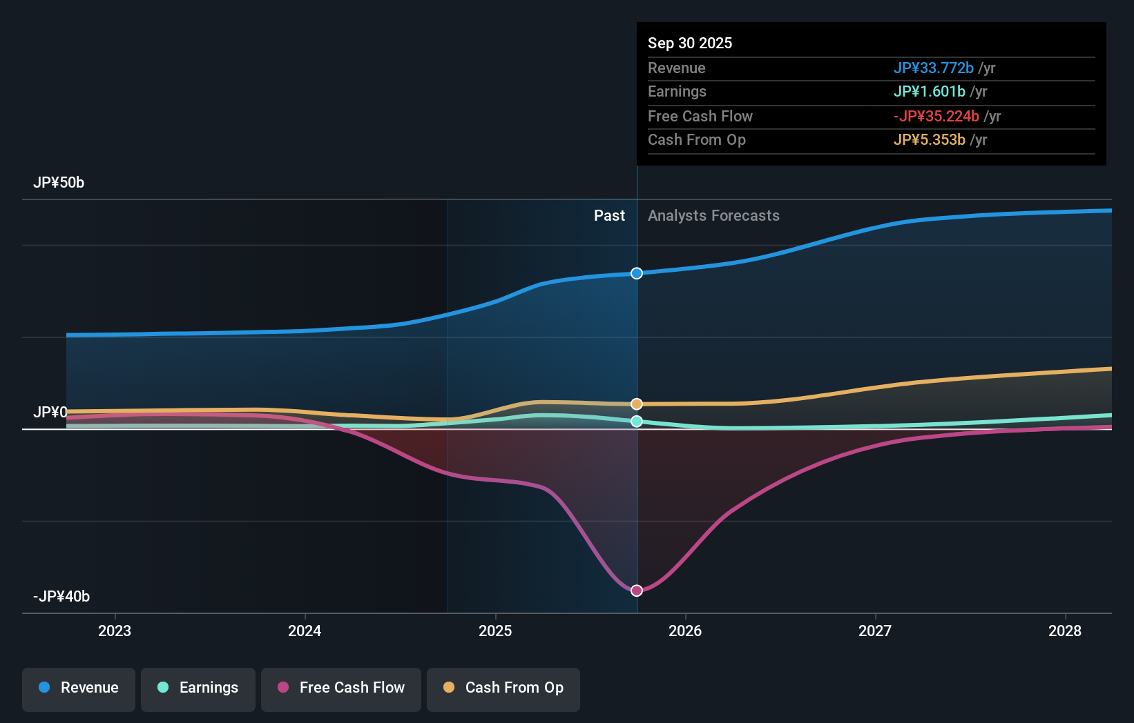1134x723 pixels.
Task: Click the Sep 30 2025 tooltip header
Action: pos(689,43)
